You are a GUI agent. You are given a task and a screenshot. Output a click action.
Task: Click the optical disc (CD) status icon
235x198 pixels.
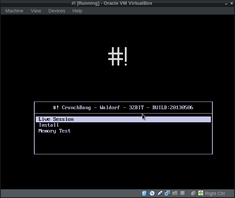(x=152, y=193)
